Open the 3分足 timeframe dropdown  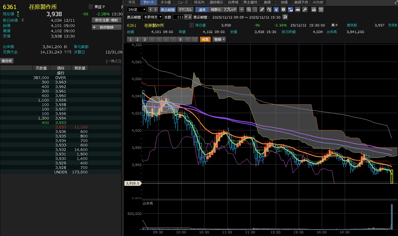tap(137, 10)
